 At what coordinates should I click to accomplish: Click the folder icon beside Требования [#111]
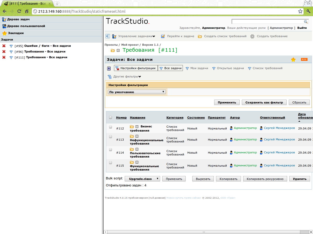[113, 50]
